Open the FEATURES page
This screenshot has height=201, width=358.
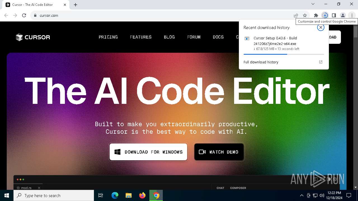click(x=141, y=37)
